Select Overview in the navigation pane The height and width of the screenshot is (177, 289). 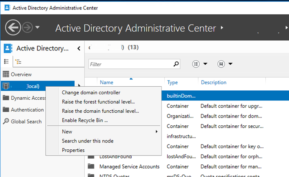[x=21, y=74]
